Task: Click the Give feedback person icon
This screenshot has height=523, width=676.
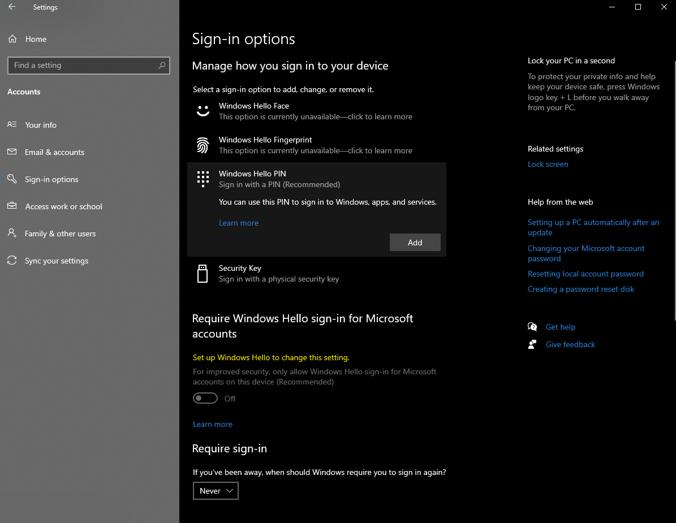Action: point(532,344)
